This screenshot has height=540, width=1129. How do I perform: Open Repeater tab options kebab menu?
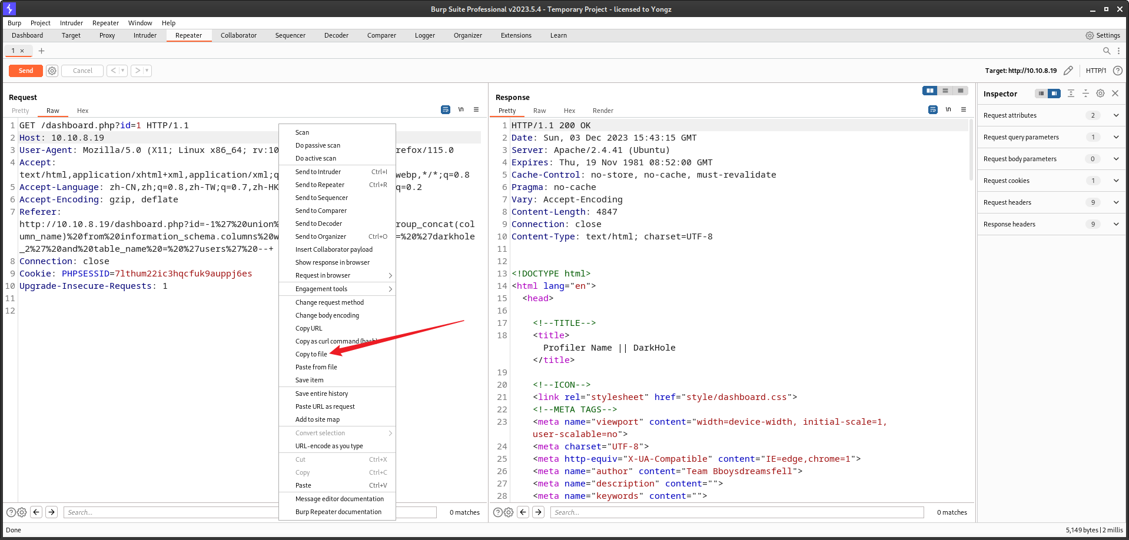1118,51
